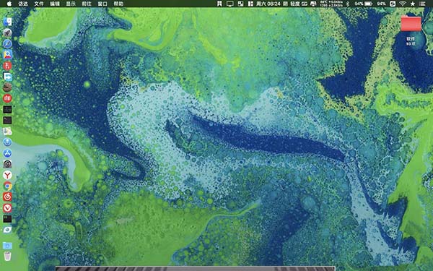Image resolution: width=433 pixels, height=271 pixels.
Task: Click the display monitor icon in menu bar
Action: coord(229,4)
